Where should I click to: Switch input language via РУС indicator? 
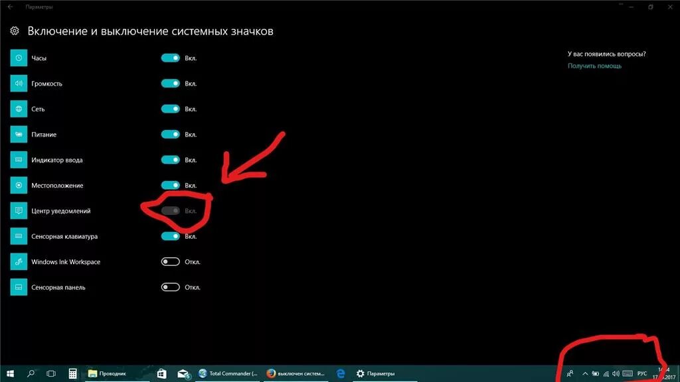pyautogui.click(x=642, y=373)
